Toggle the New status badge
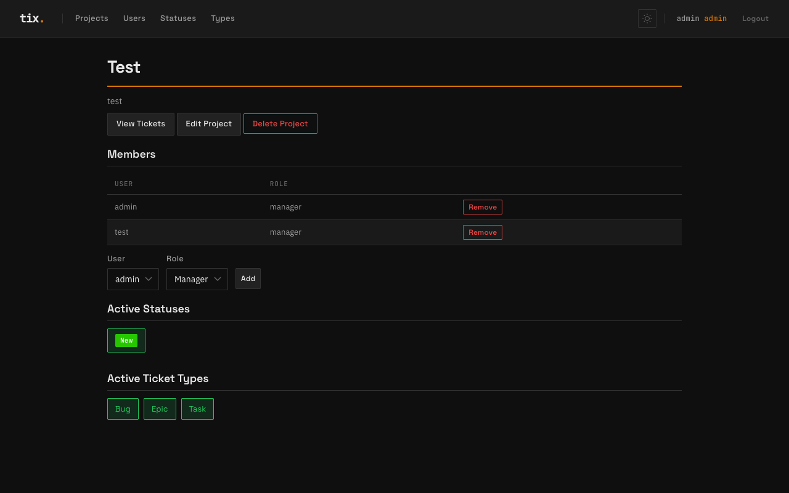Image resolution: width=789 pixels, height=493 pixels. click(126, 340)
